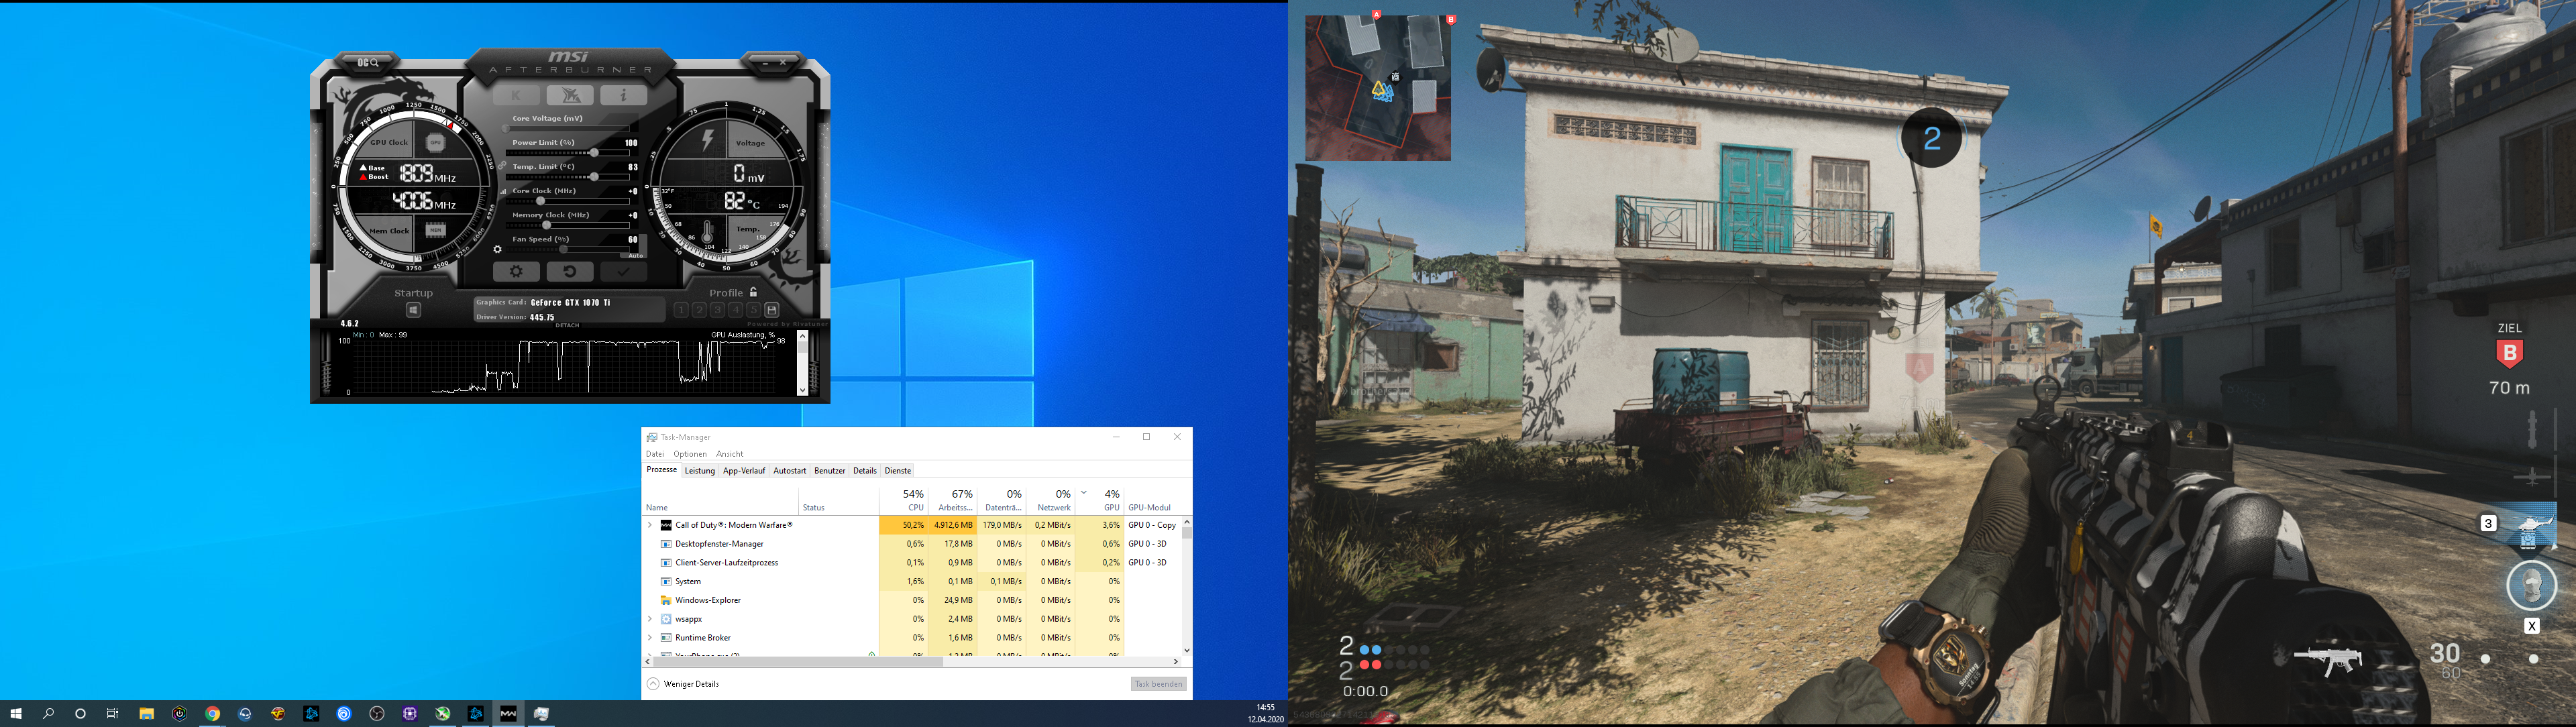Viewport: 2576px width, 727px height.
Task: Click the Afterburner information 'i' button
Action: (x=623, y=95)
